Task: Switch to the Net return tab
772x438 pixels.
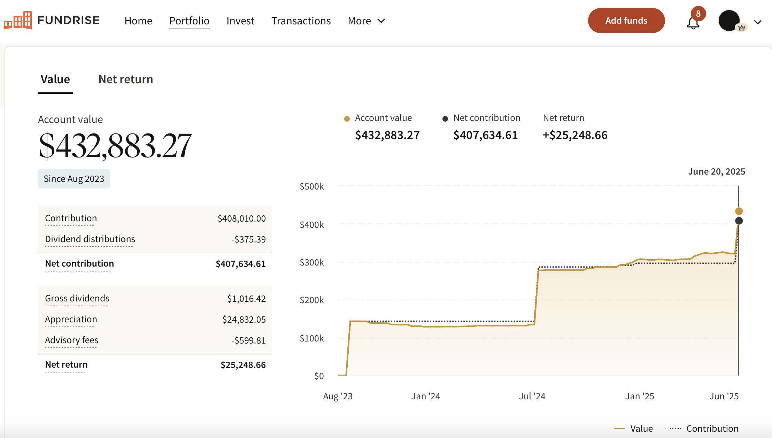Action: pos(125,79)
